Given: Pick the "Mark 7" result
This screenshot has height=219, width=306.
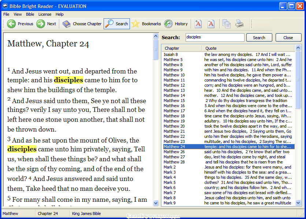Looking at the screenshot, I should [x=229, y=193].
